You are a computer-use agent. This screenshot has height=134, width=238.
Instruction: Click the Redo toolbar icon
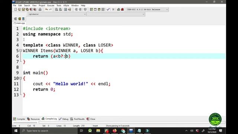(x=50, y=9)
